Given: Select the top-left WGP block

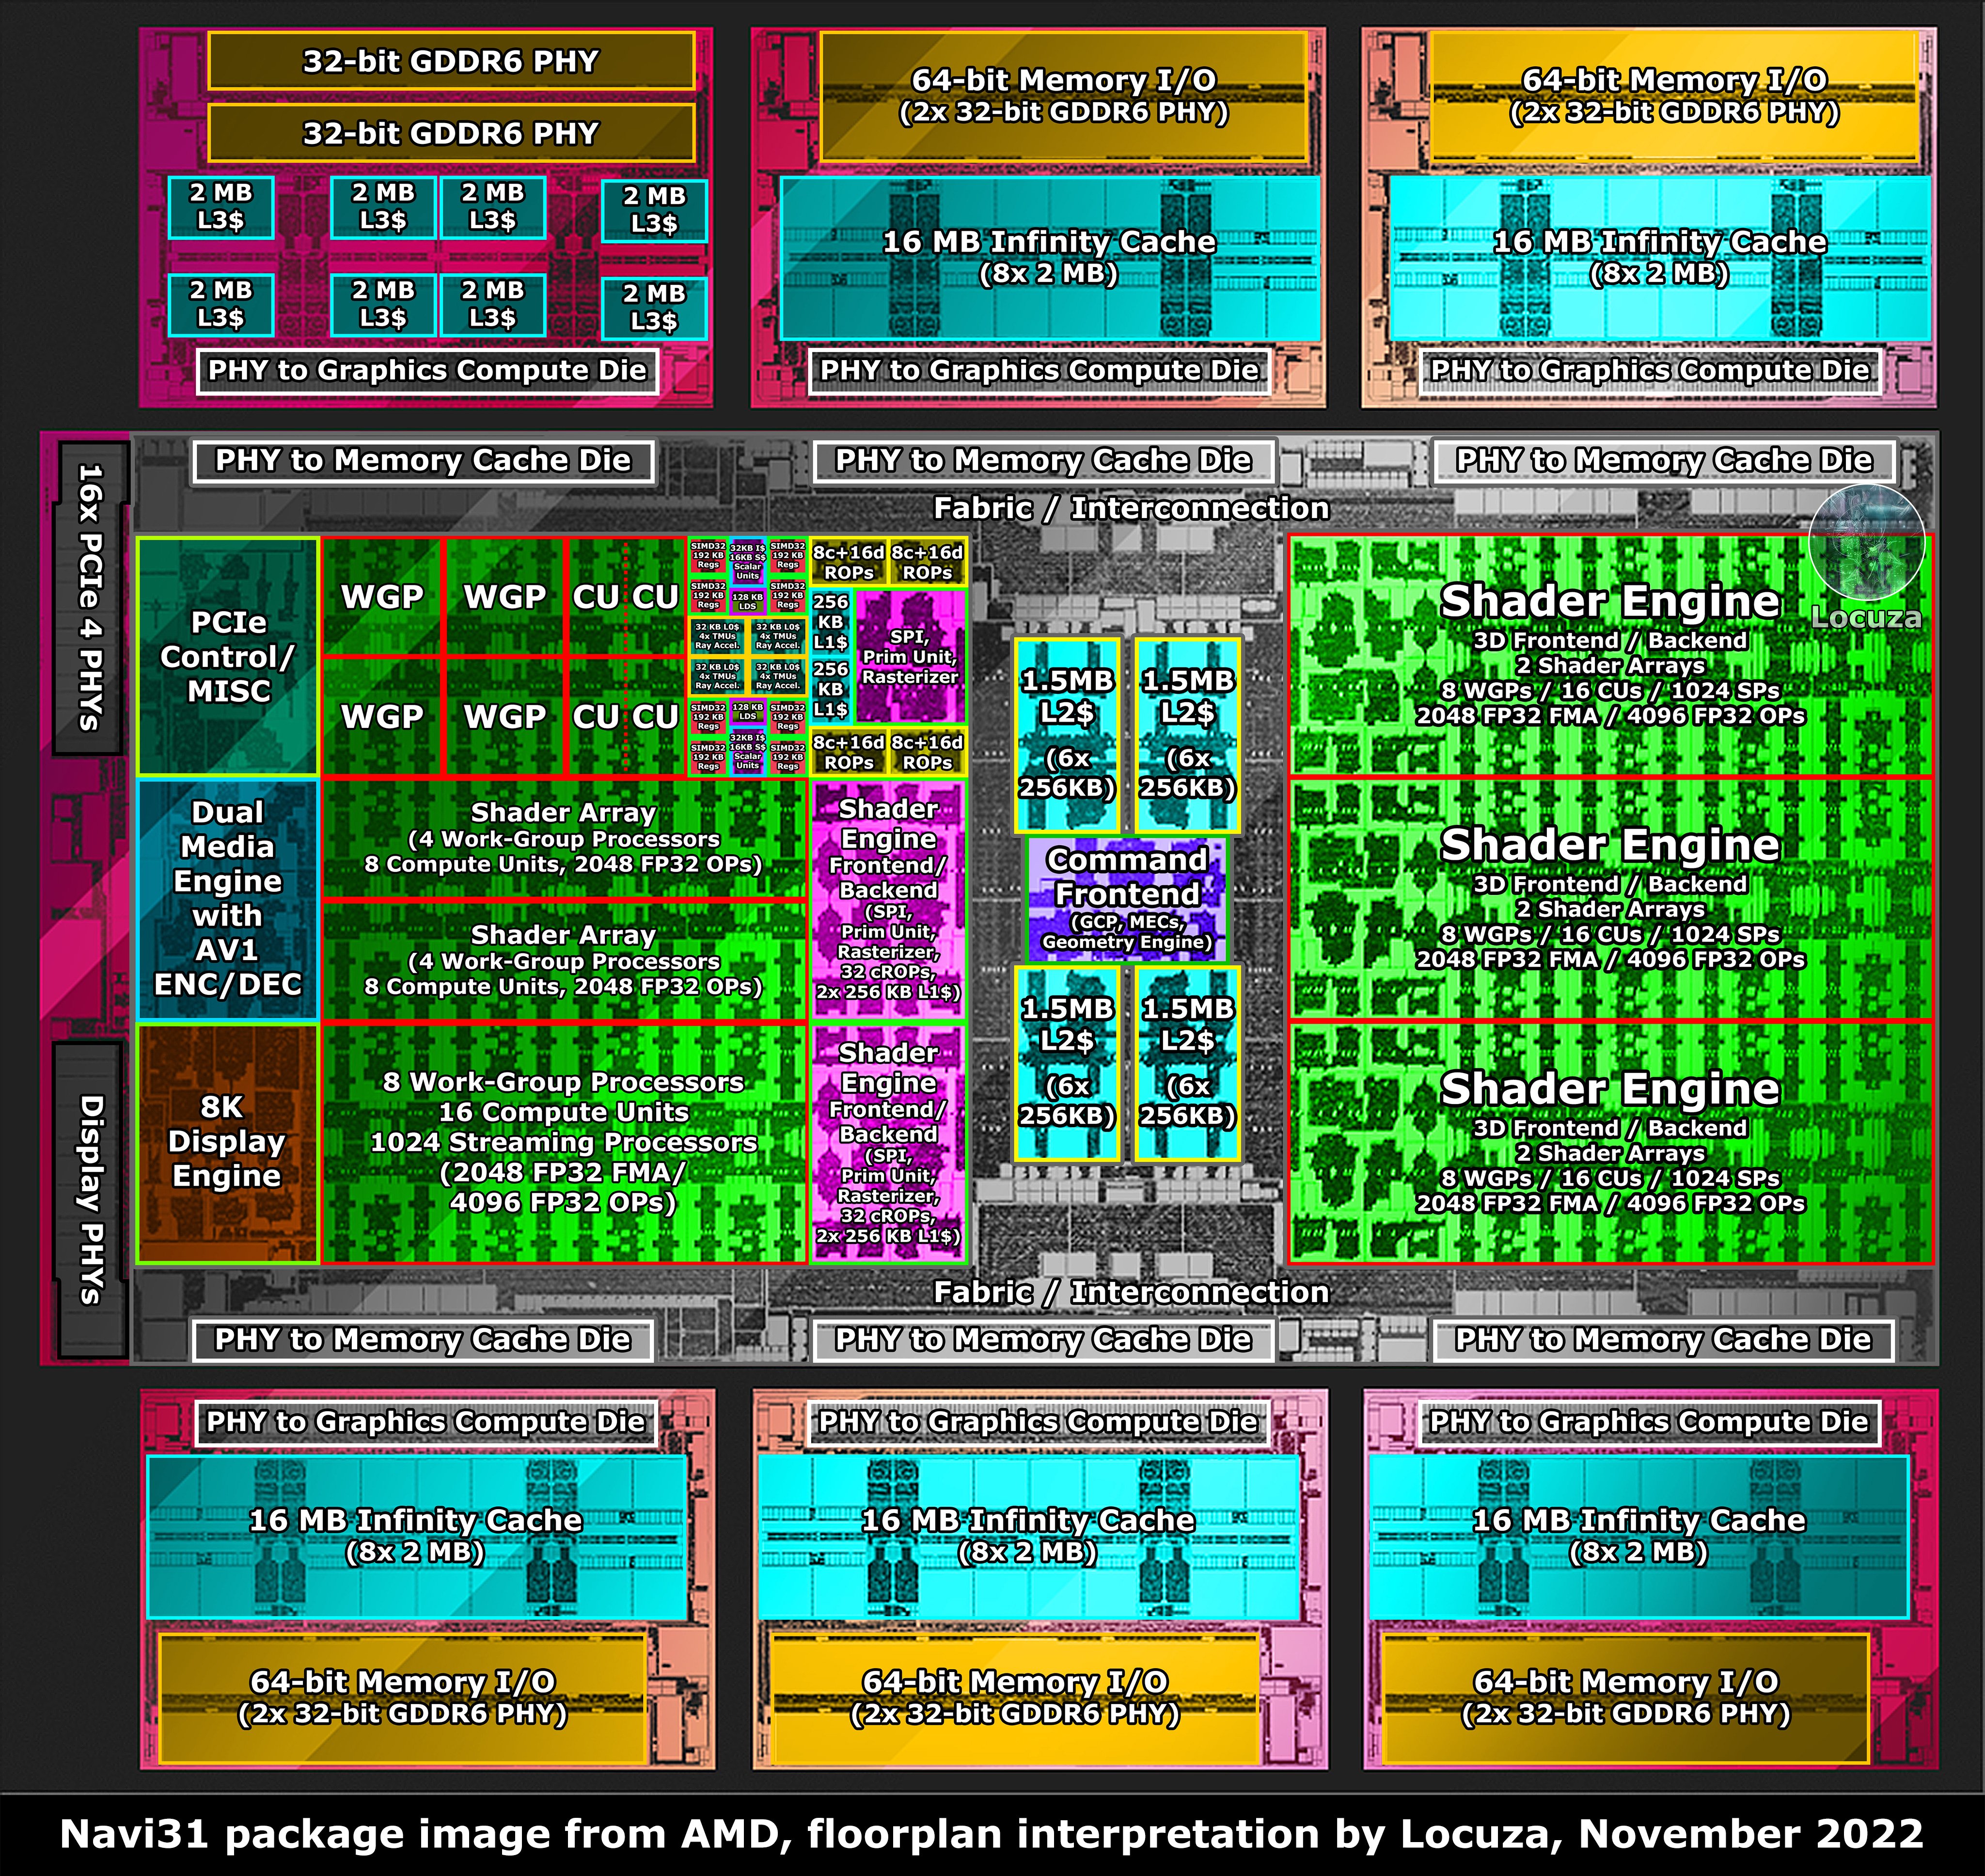Looking at the screenshot, I should click(x=382, y=597).
